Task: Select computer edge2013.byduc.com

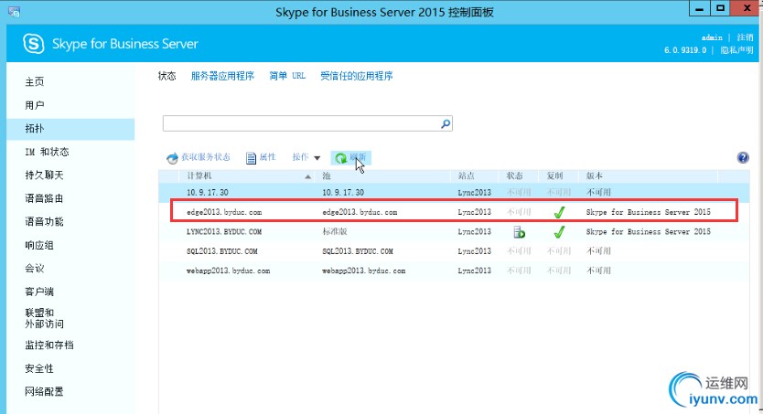Action: (224, 212)
